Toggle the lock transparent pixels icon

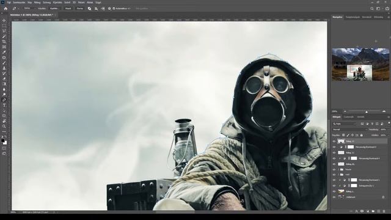pyautogui.click(x=343, y=135)
